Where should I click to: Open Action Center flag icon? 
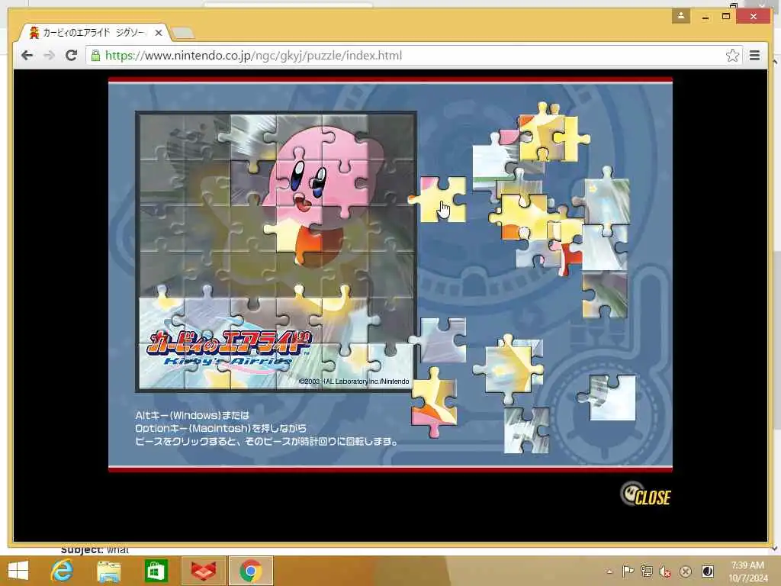pos(628,571)
